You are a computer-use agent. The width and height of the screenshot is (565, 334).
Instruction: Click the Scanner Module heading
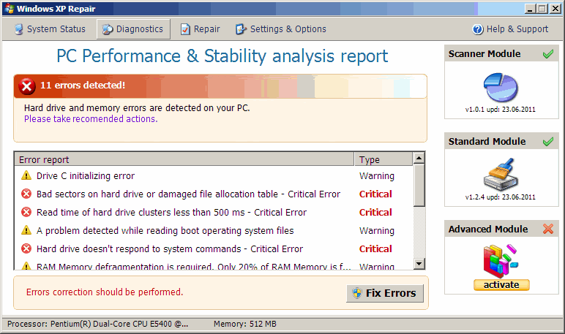tap(484, 54)
